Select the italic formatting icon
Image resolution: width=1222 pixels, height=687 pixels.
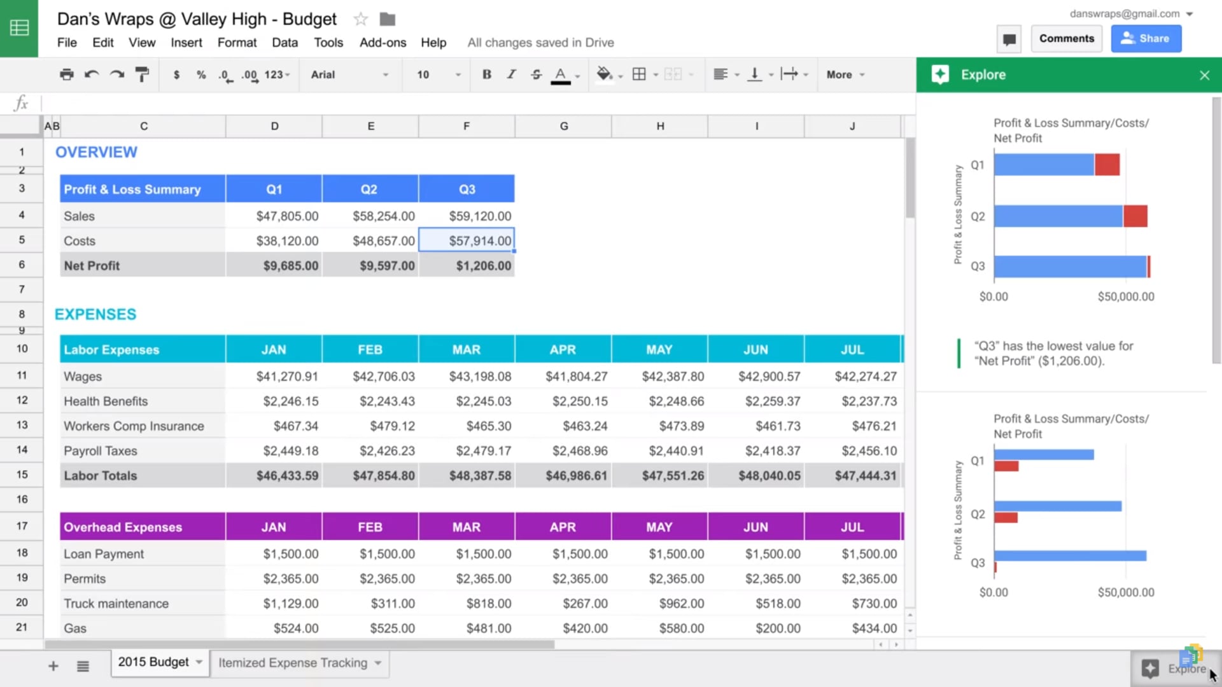click(510, 74)
